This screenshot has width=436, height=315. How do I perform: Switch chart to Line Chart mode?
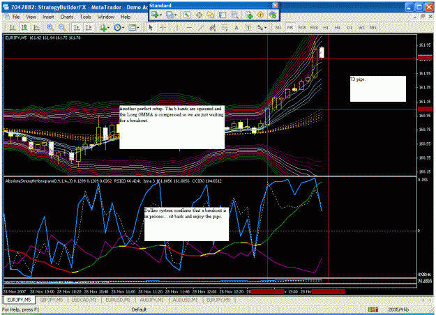[x=36, y=27]
